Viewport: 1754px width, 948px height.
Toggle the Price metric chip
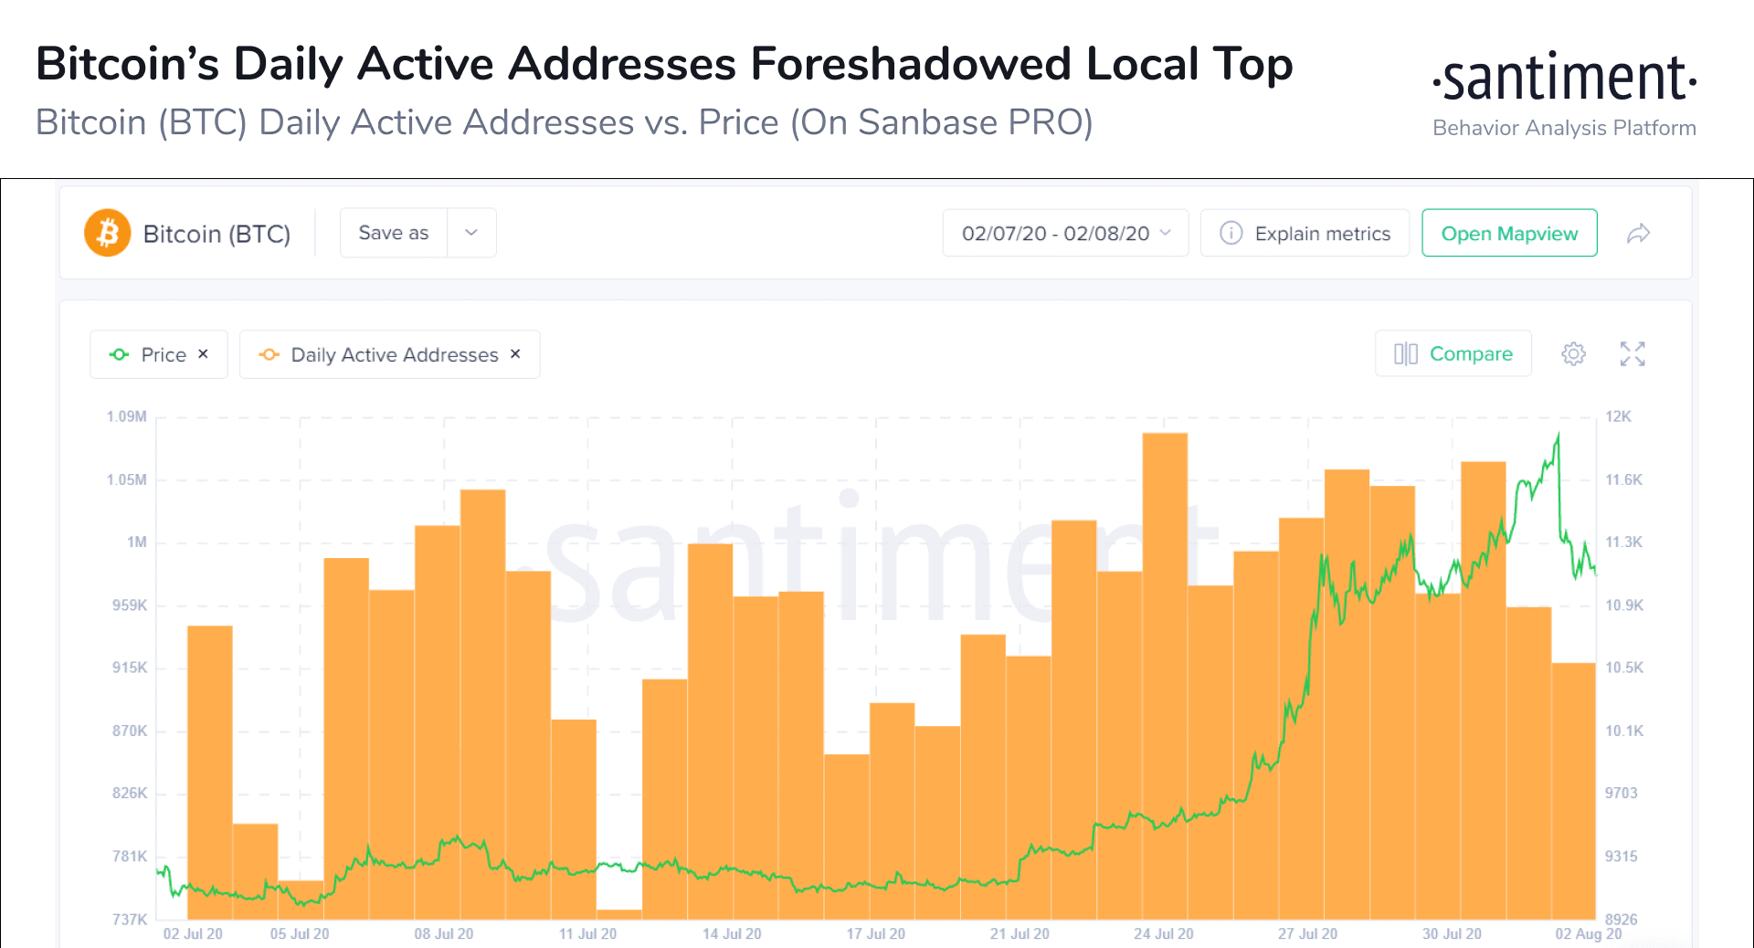pyautogui.click(x=159, y=354)
